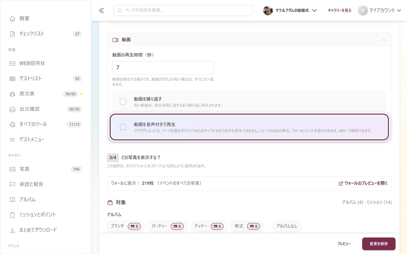This screenshot has height=254, width=407.
Task: Click the 席次表 people icon
Action: pyautogui.click(x=12, y=94)
